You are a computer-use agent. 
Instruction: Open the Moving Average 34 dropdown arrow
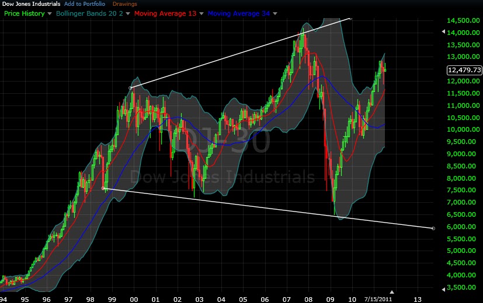pos(275,14)
